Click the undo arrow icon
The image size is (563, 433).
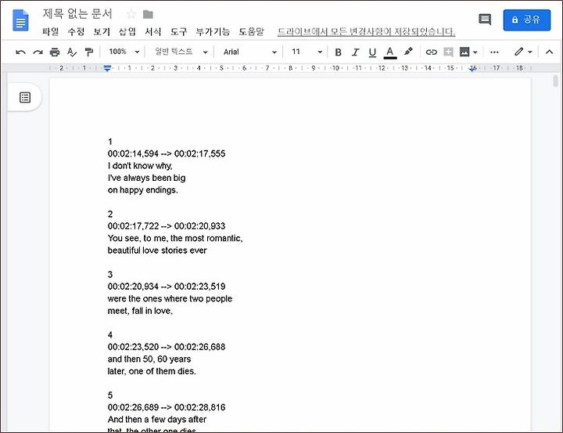[20, 52]
